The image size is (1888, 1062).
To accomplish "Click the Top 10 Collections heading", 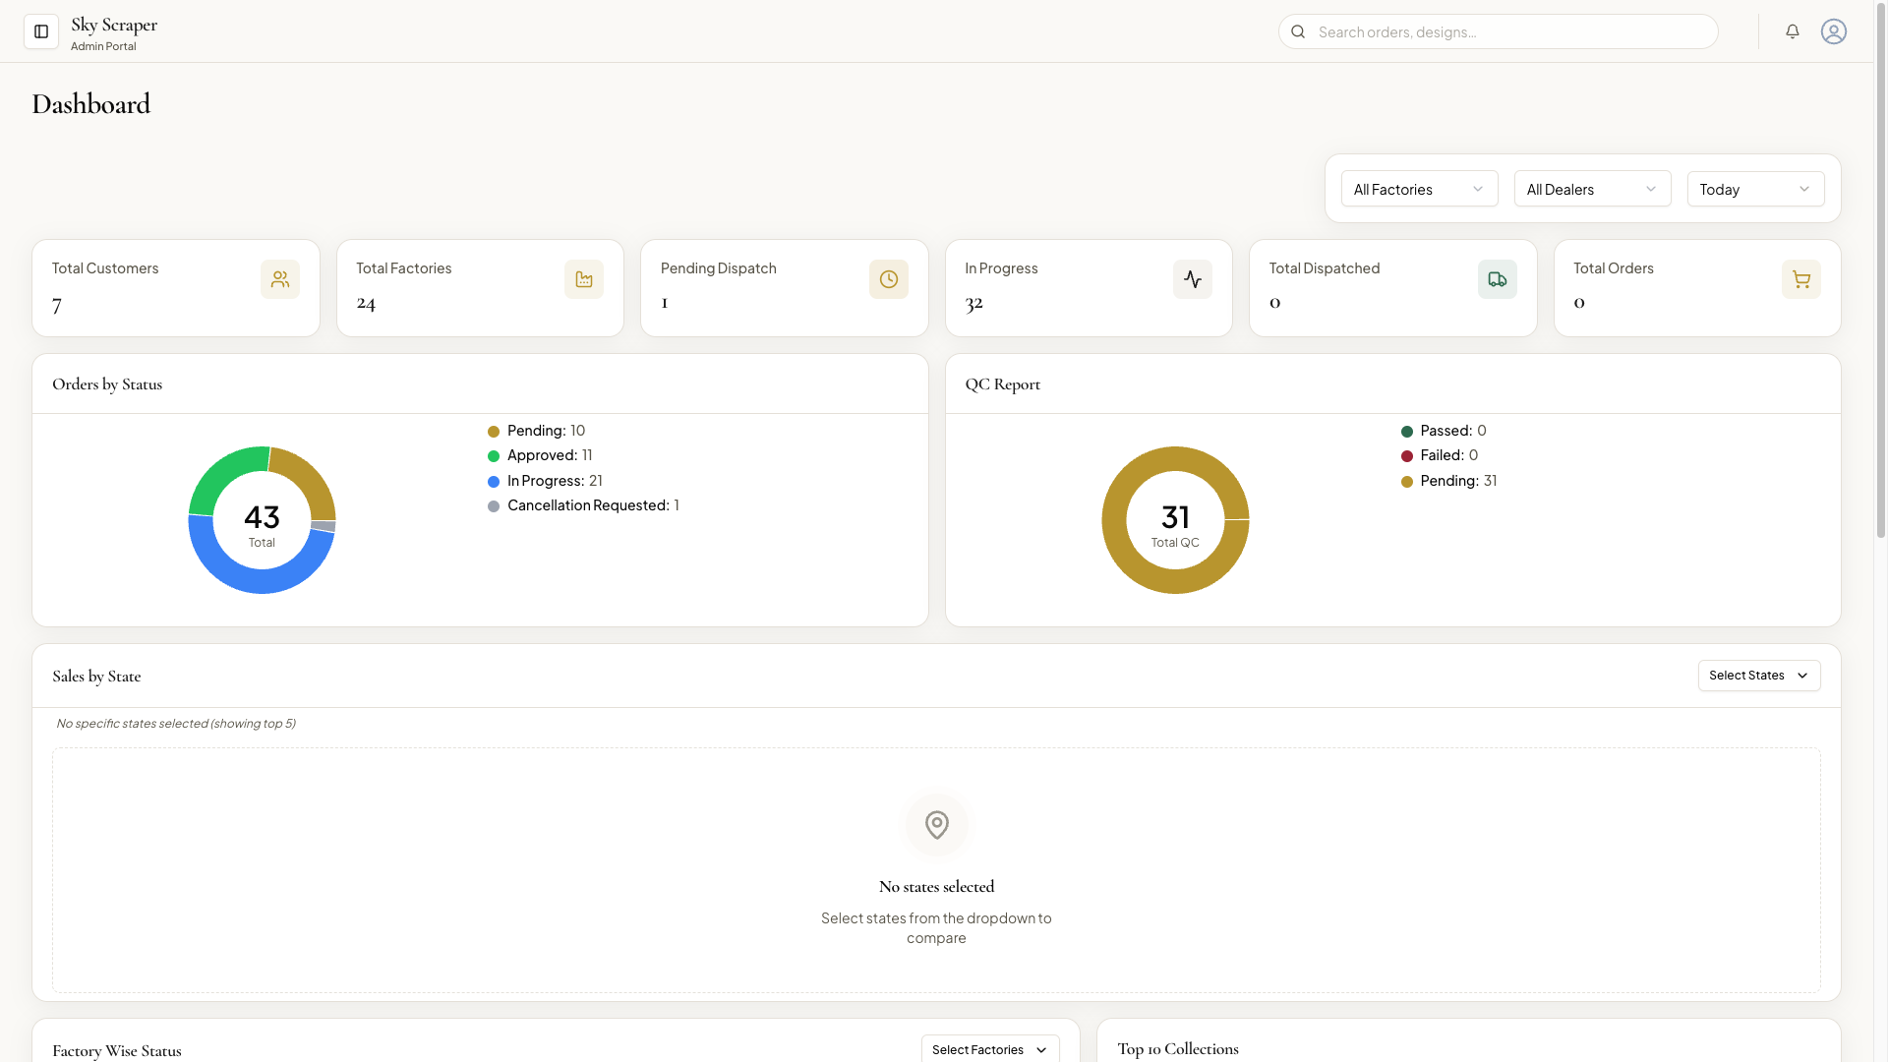I will 1178,1049.
